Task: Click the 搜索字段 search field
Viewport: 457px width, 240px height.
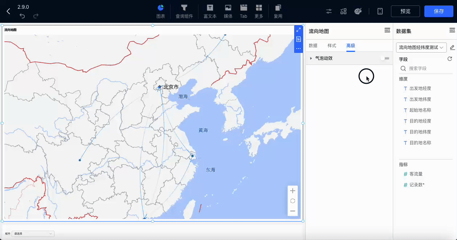Action: tap(426, 69)
